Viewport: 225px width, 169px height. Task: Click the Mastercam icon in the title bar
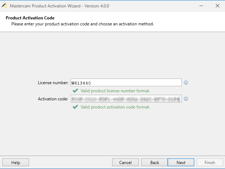click(x=5, y=6)
